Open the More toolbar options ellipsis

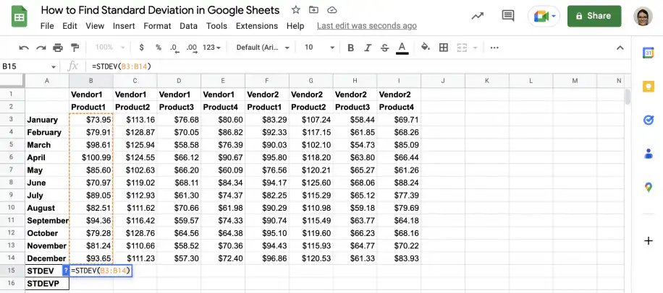click(x=494, y=48)
